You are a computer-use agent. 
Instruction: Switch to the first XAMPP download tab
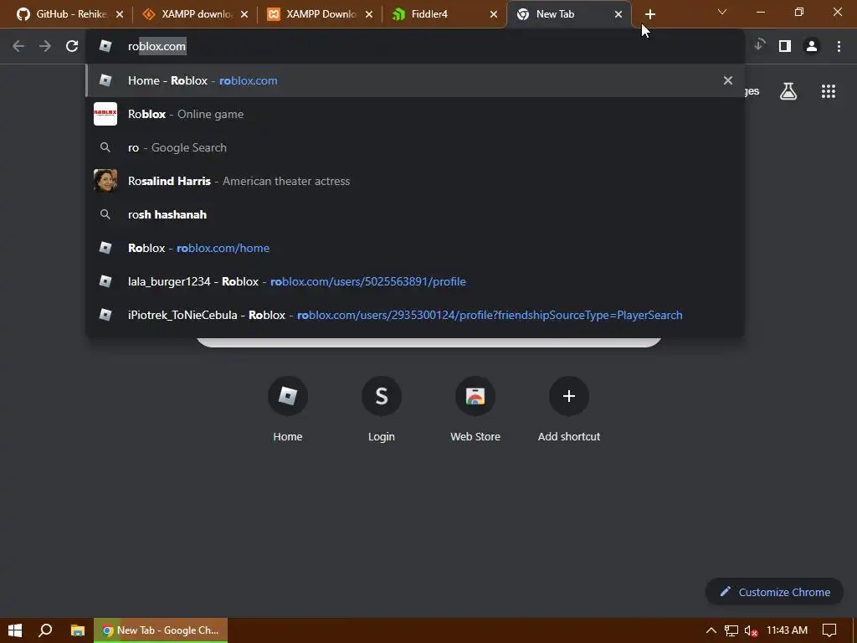[x=194, y=14]
